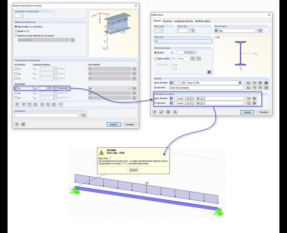The image size is (287, 233).
Task: Open the φx No linealidad dropdown
Action: coord(129,88)
